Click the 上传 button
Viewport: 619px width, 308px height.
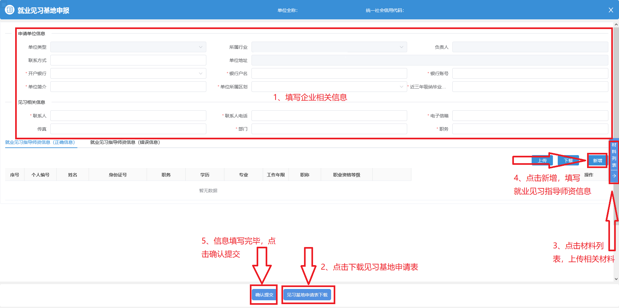click(x=542, y=161)
